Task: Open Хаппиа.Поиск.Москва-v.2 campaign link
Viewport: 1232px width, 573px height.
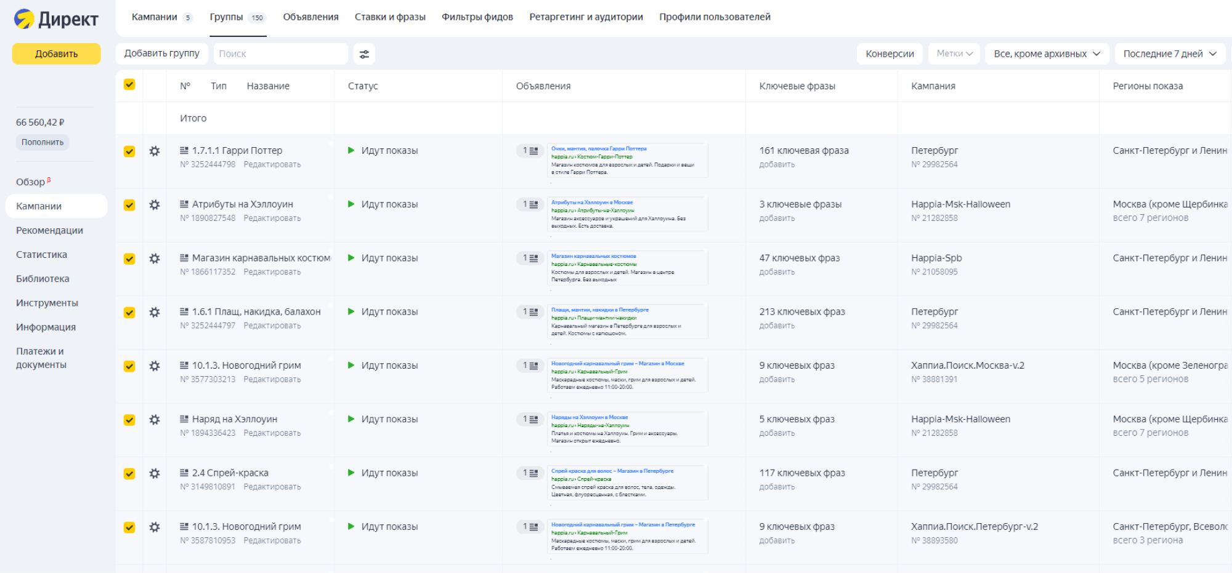Action: tap(968, 366)
